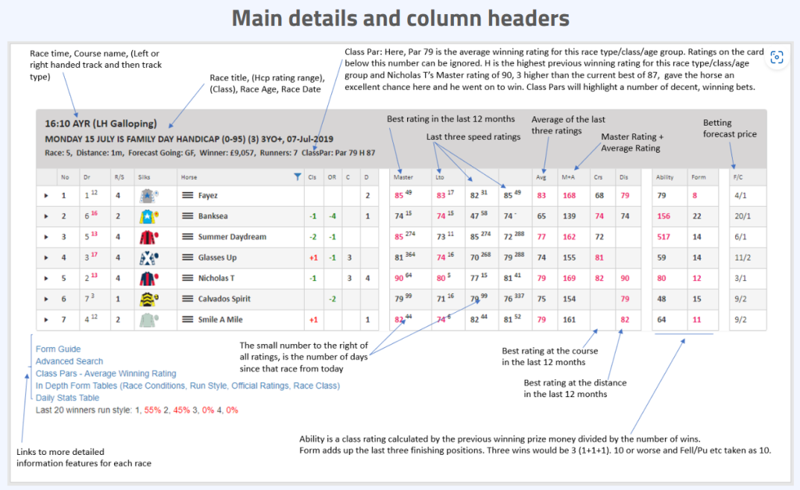Click horse name Calvados Spirit

[224, 299]
